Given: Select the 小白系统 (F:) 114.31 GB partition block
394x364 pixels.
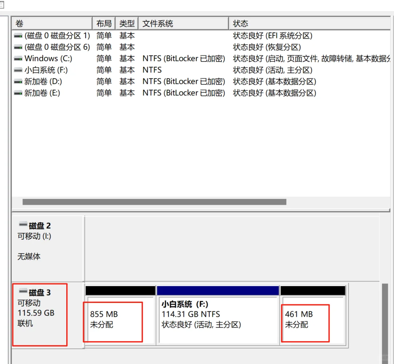Looking at the screenshot, I should pyautogui.click(x=218, y=316).
